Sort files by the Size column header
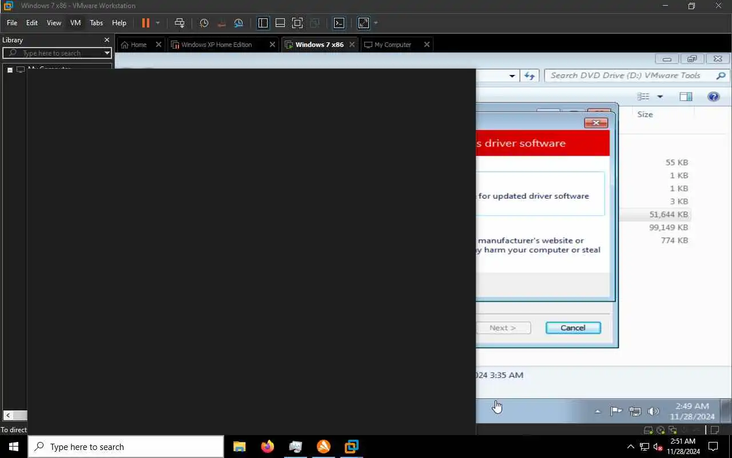The image size is (732, 458). click(645, 114)
